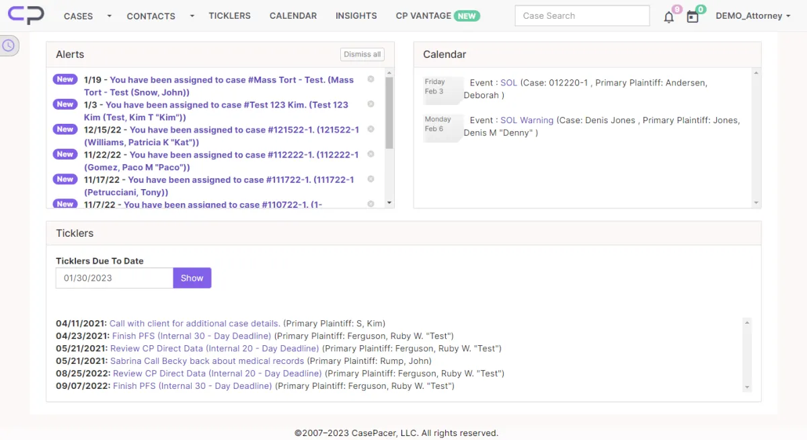Viewport: 807px width, 440px height.
Task: Click the Friday Feb 3 date tile
Action: tap(442, 90)
